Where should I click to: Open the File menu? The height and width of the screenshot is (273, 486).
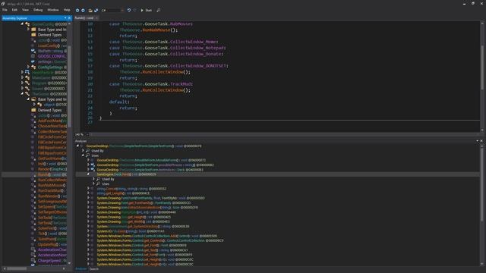5,10
